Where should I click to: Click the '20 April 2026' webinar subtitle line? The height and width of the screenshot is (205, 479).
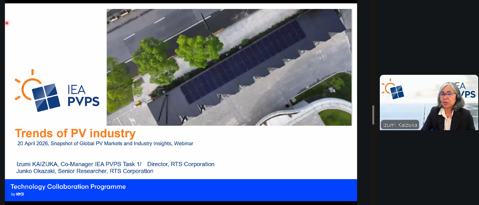pos(105,143)
